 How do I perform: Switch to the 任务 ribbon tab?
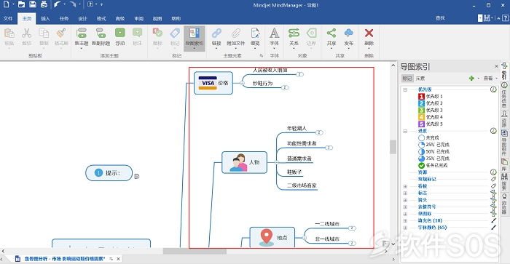tap(64, 18)
